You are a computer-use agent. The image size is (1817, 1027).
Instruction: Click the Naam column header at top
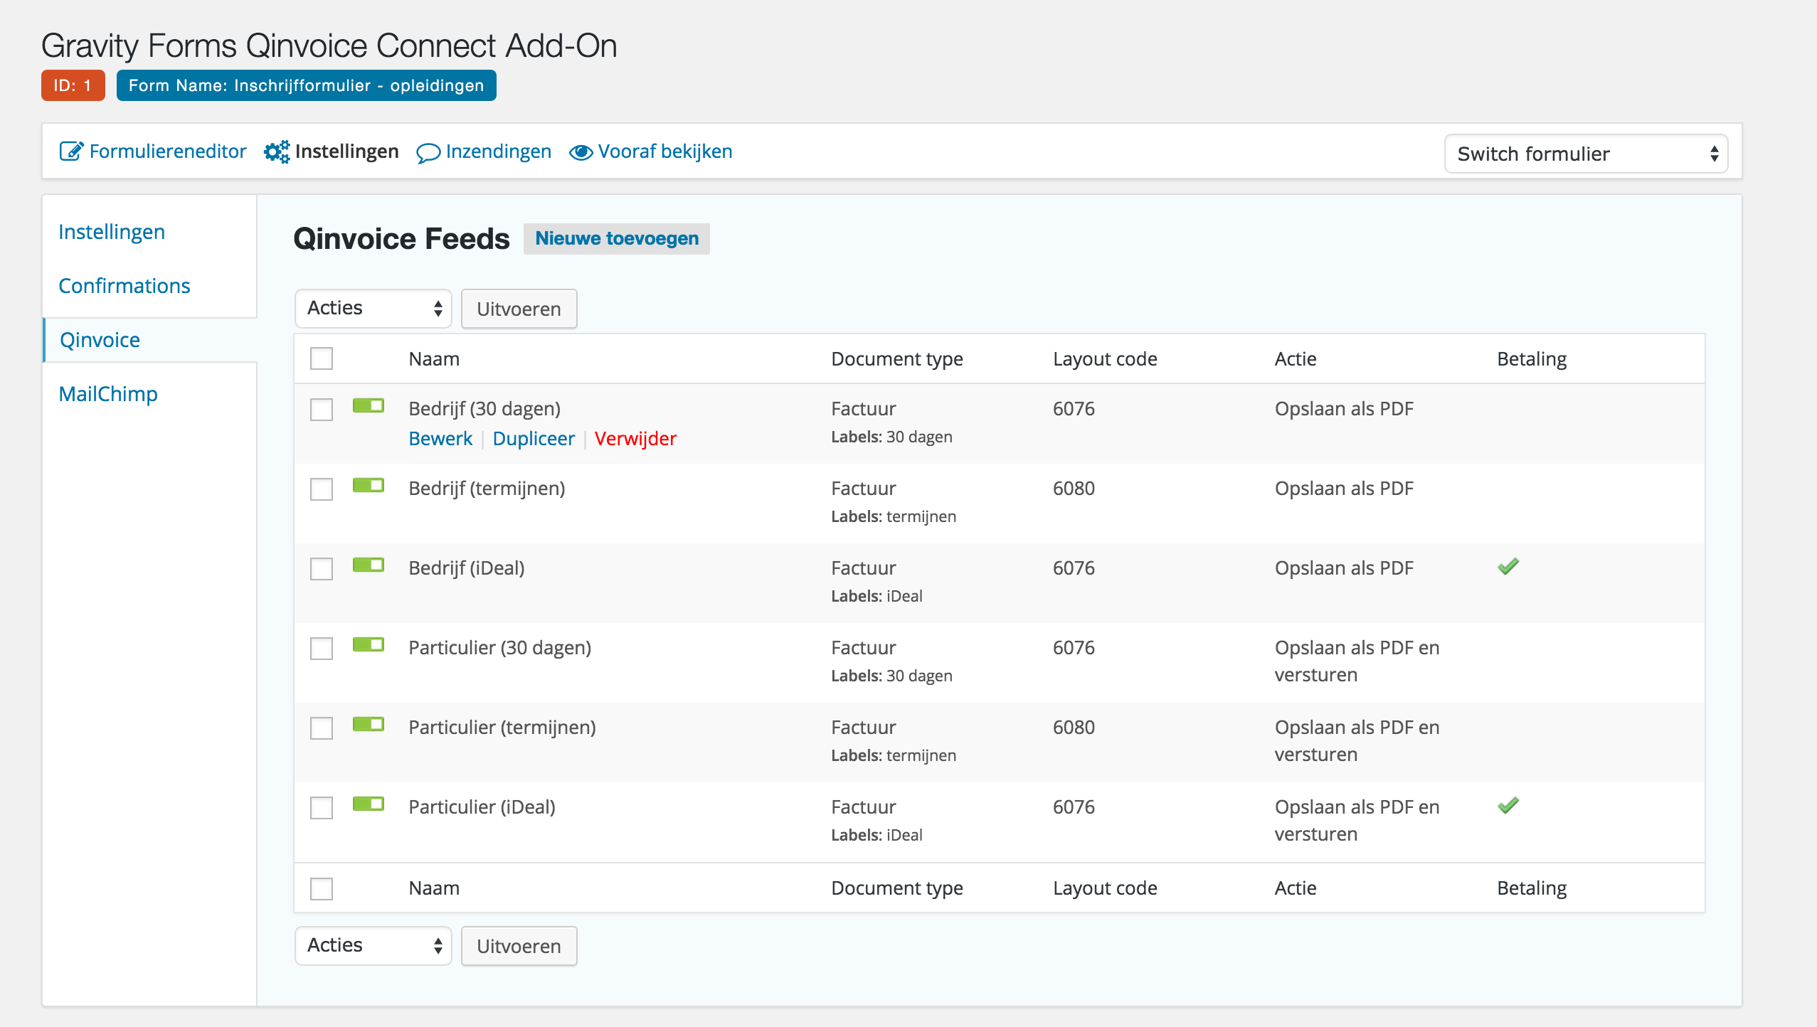click(x=434, y=359)
